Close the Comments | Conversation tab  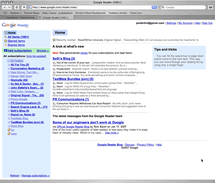coord(4,18)
